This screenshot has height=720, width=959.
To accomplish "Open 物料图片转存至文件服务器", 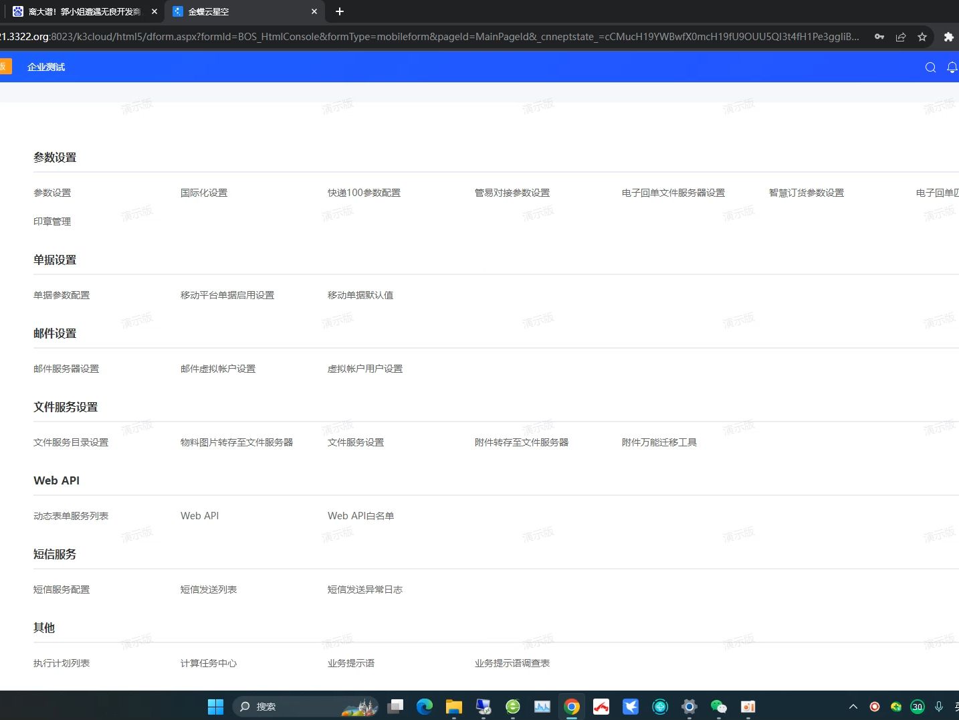I will click(x=237, y=442).
